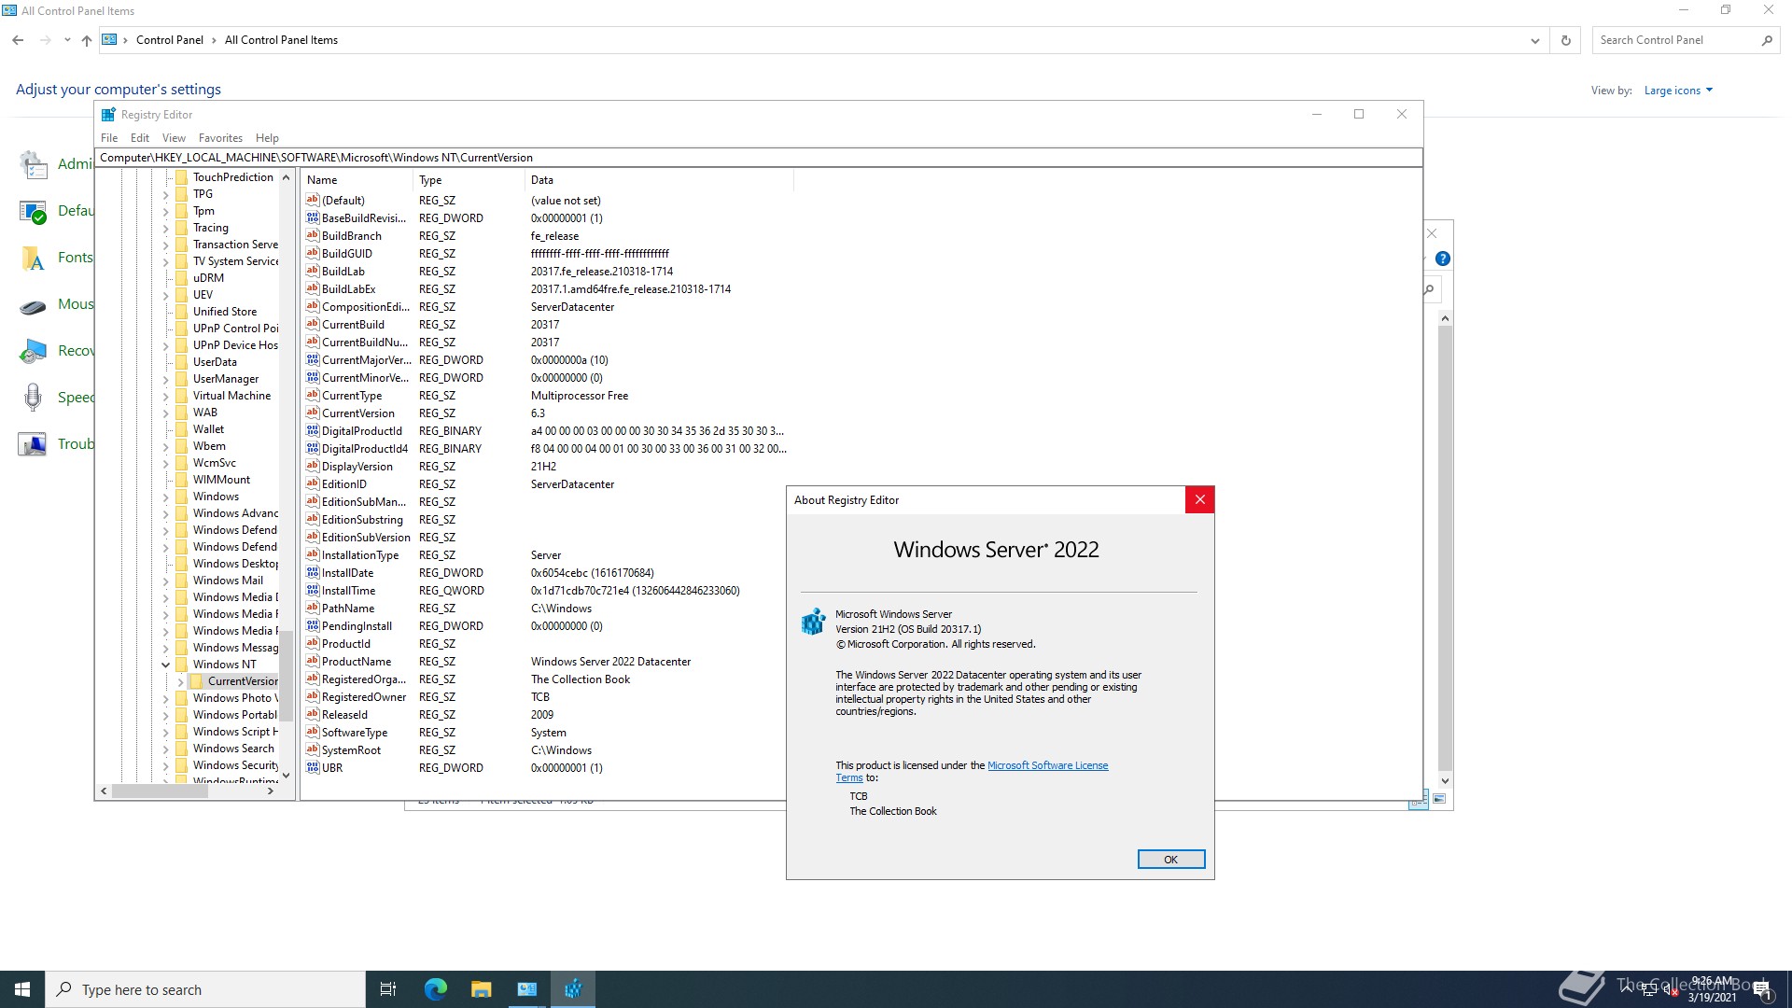Screen dimensions: 1792x1008
Task: Go up one level in Control Panel
Action: point(86,40)
